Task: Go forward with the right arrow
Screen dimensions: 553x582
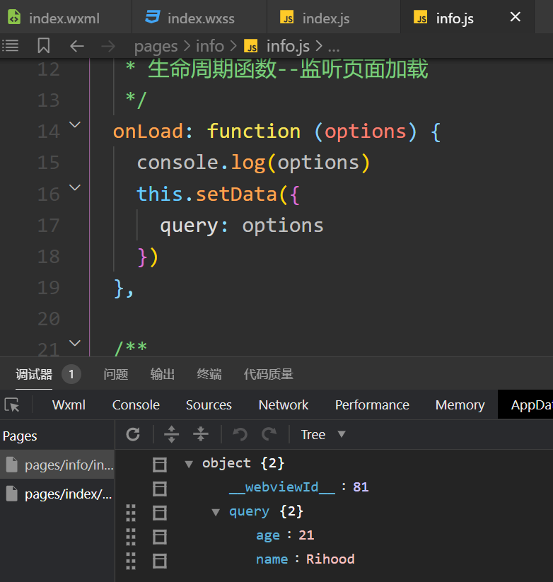Action: [x=108, y=47]
